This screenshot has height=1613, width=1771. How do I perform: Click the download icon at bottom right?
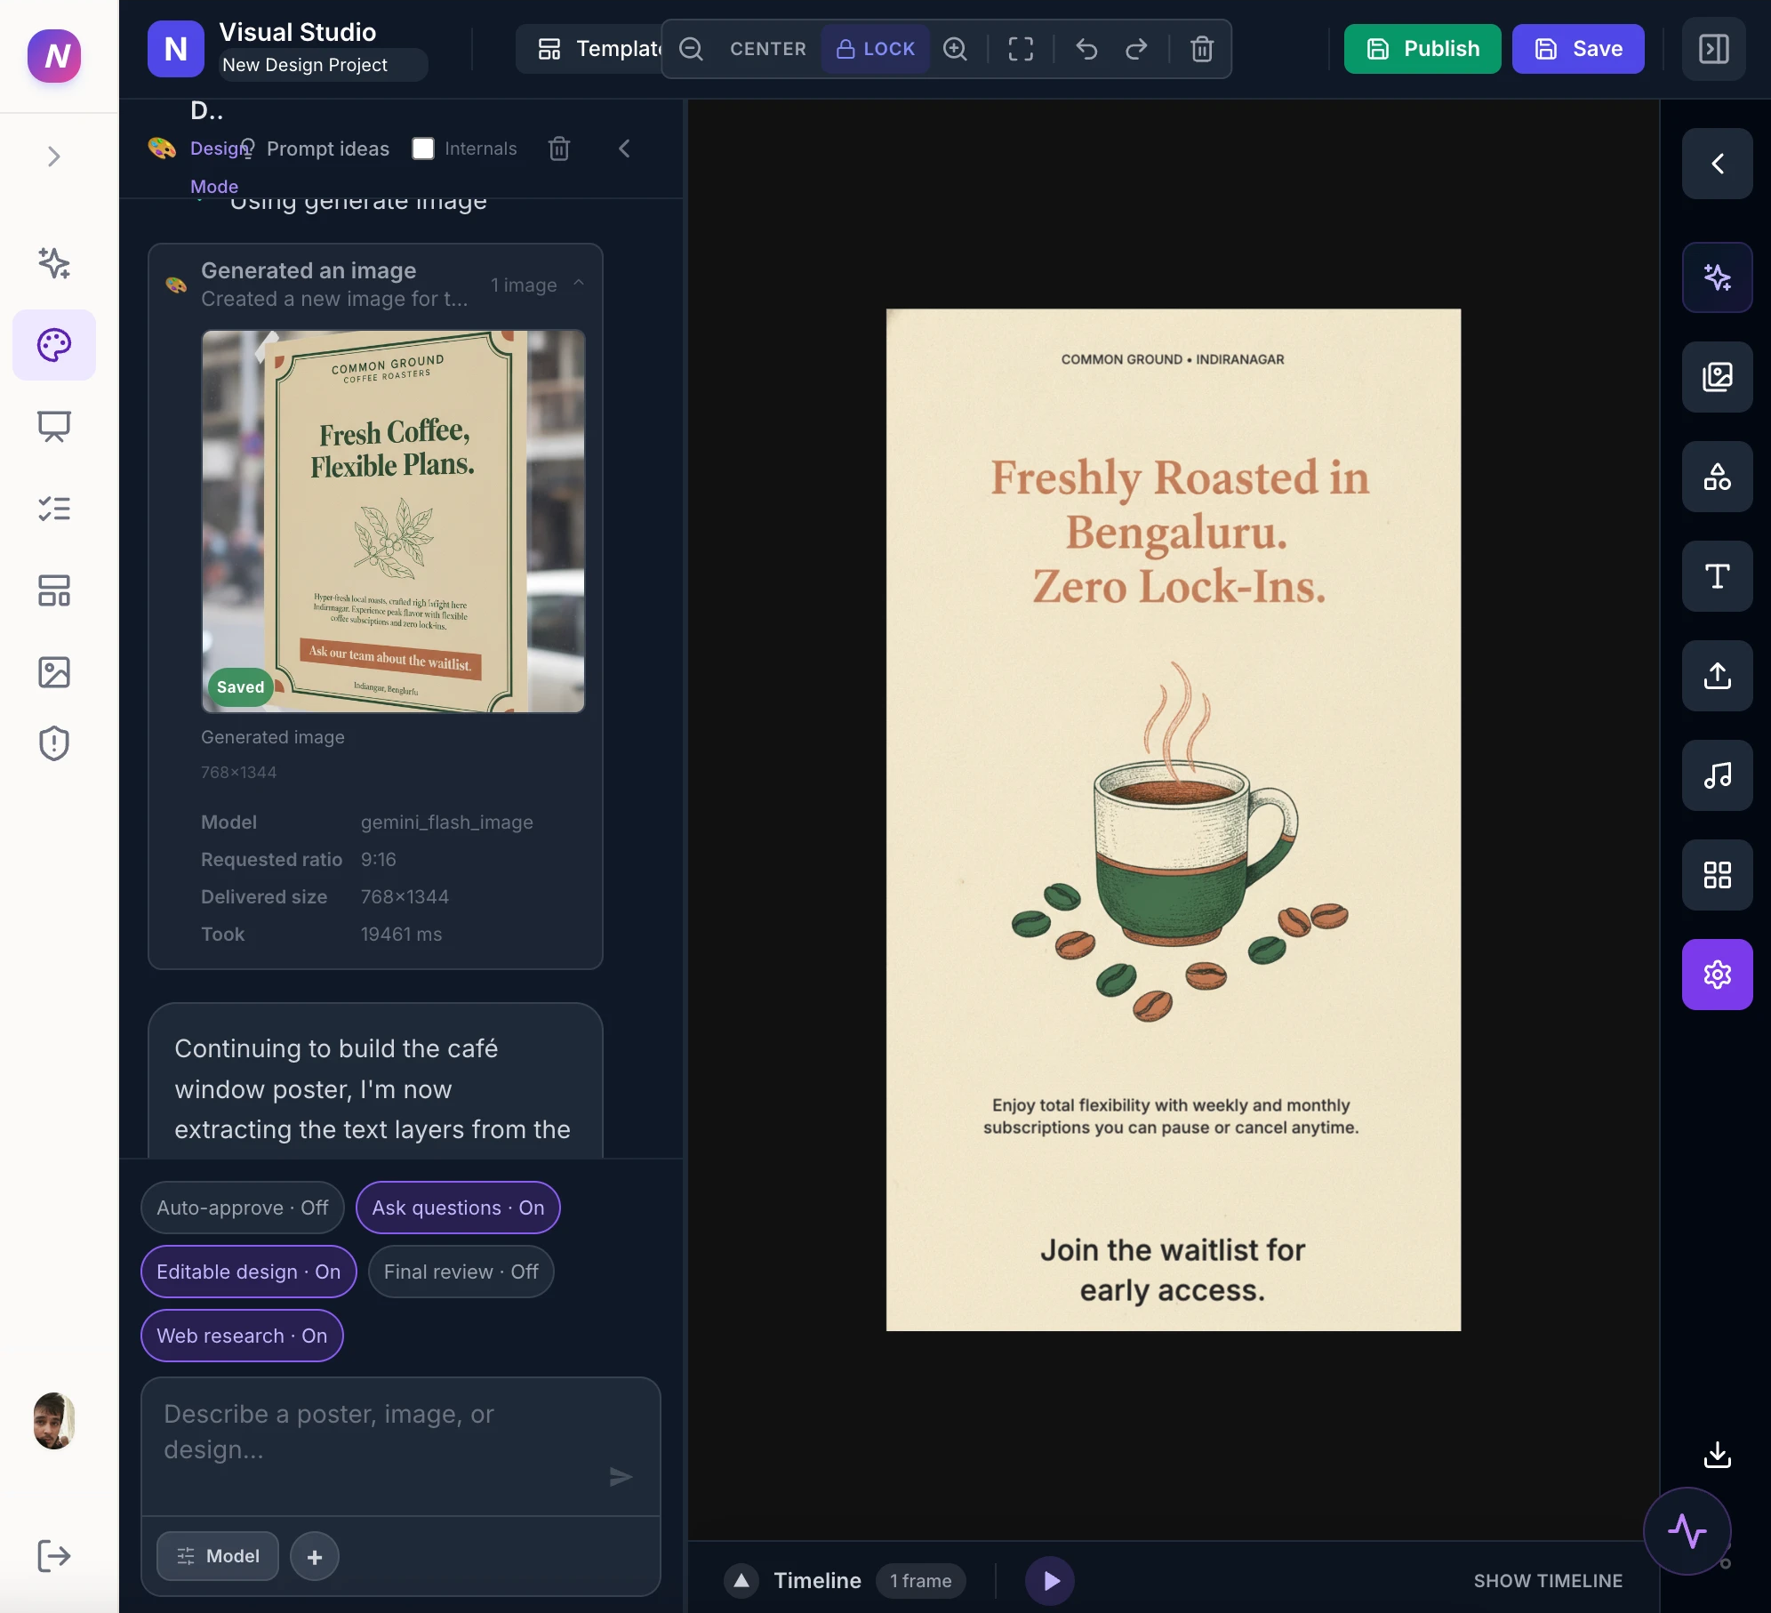click(x=1717, y=1455)
